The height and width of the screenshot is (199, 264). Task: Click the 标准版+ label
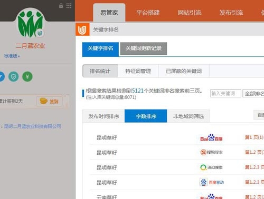[x=12, y=56]
